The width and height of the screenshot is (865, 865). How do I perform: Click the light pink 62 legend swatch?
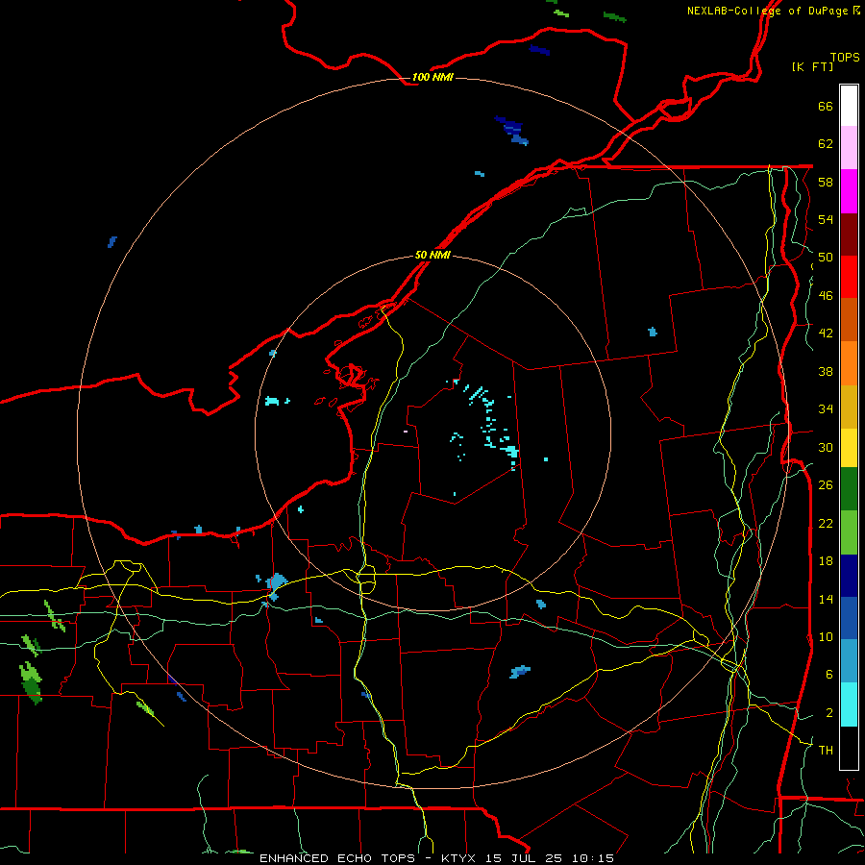(849, 148)
